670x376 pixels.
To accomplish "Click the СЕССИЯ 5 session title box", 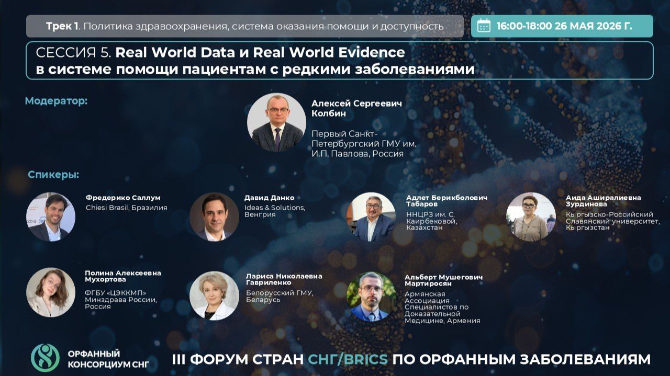I will (x=340, y=61).
